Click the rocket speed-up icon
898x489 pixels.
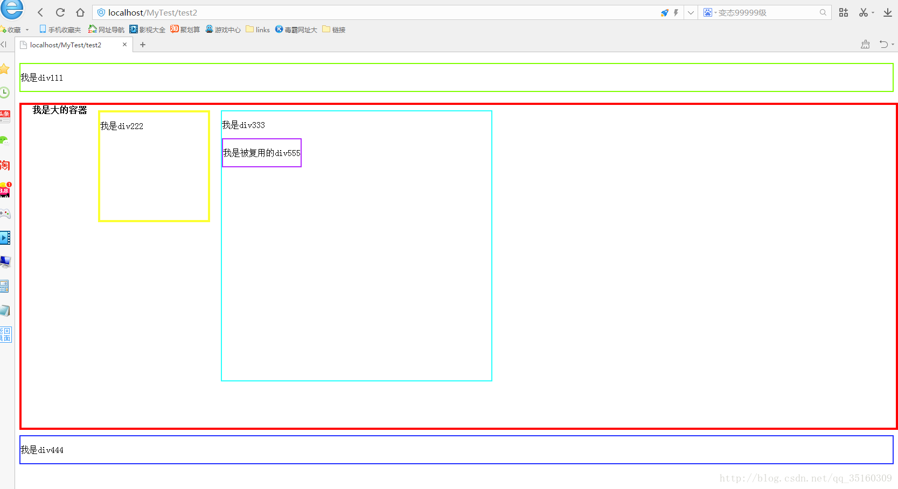coord(665,12)
